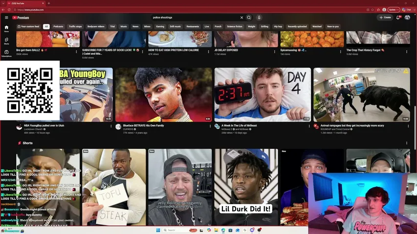
Task: Open the CUFBOYS channel avatar
Action: pyautogui.click(x=118, y=127)
